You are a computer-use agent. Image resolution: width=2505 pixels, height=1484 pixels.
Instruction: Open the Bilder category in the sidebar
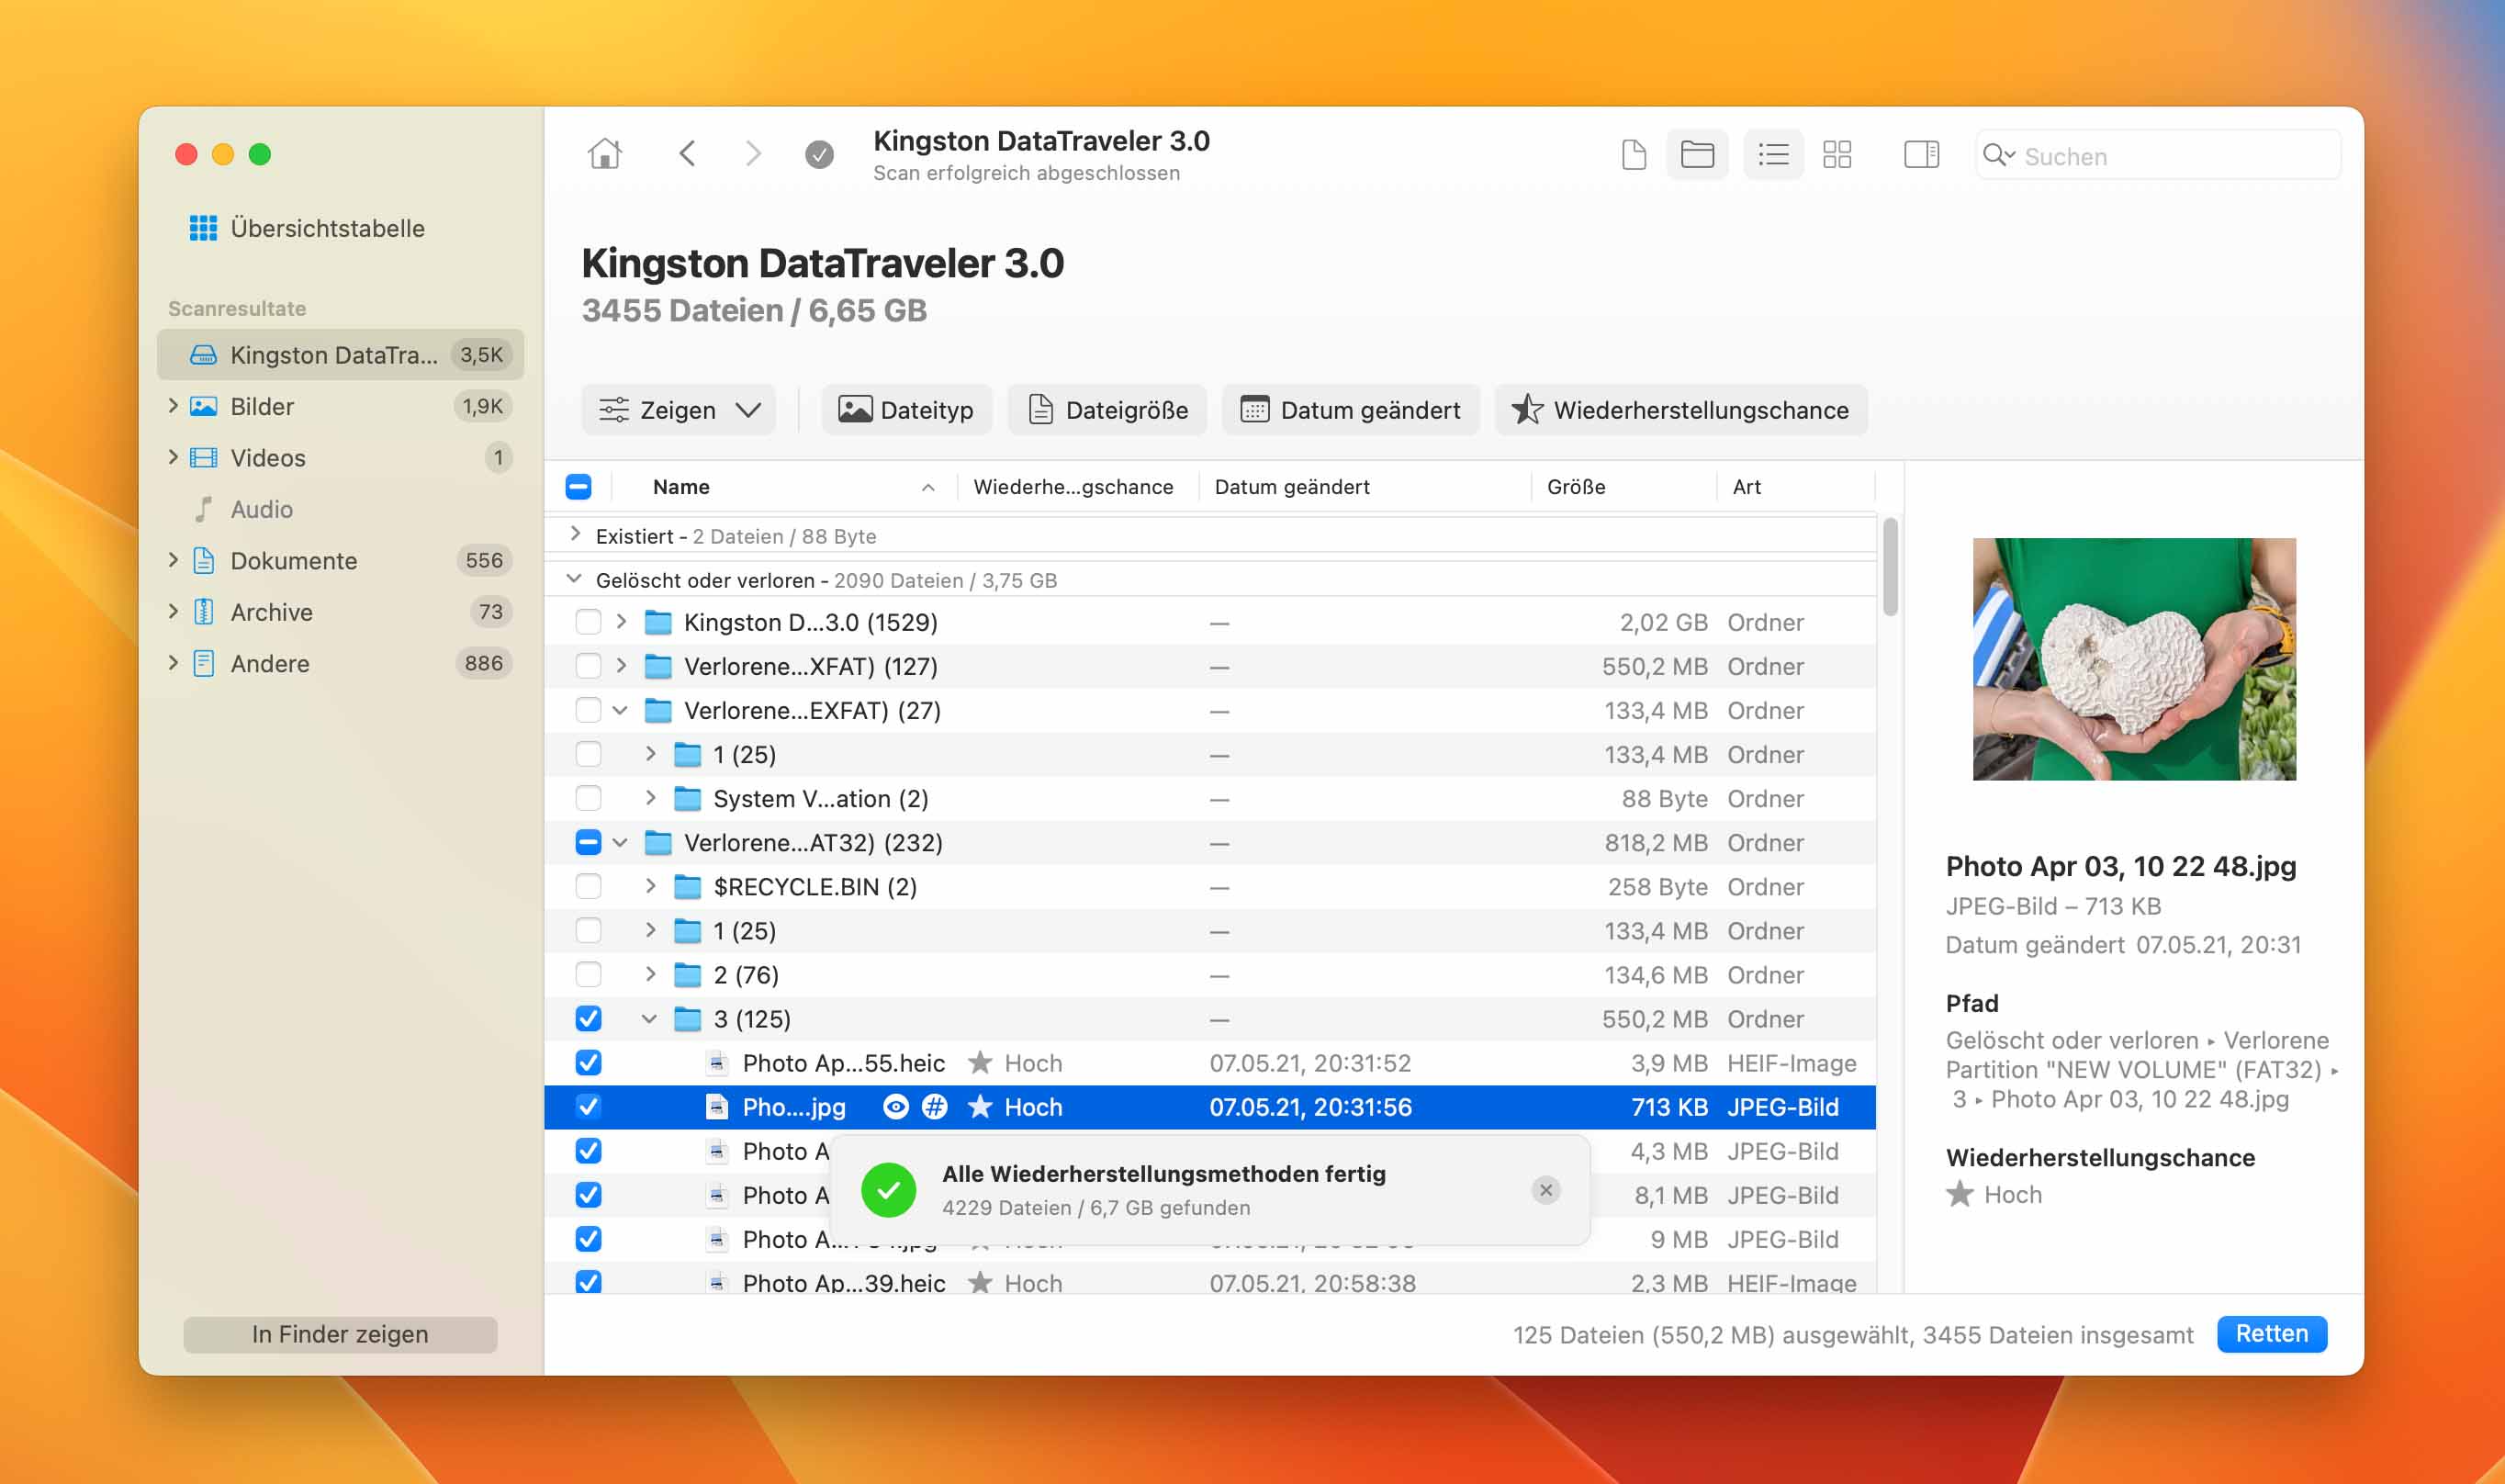pyautogui.click(x=262, y=406)
